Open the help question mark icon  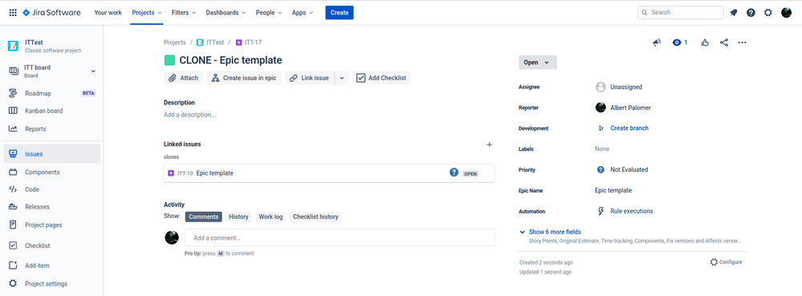pyautogui.click(x=751, y=13)
